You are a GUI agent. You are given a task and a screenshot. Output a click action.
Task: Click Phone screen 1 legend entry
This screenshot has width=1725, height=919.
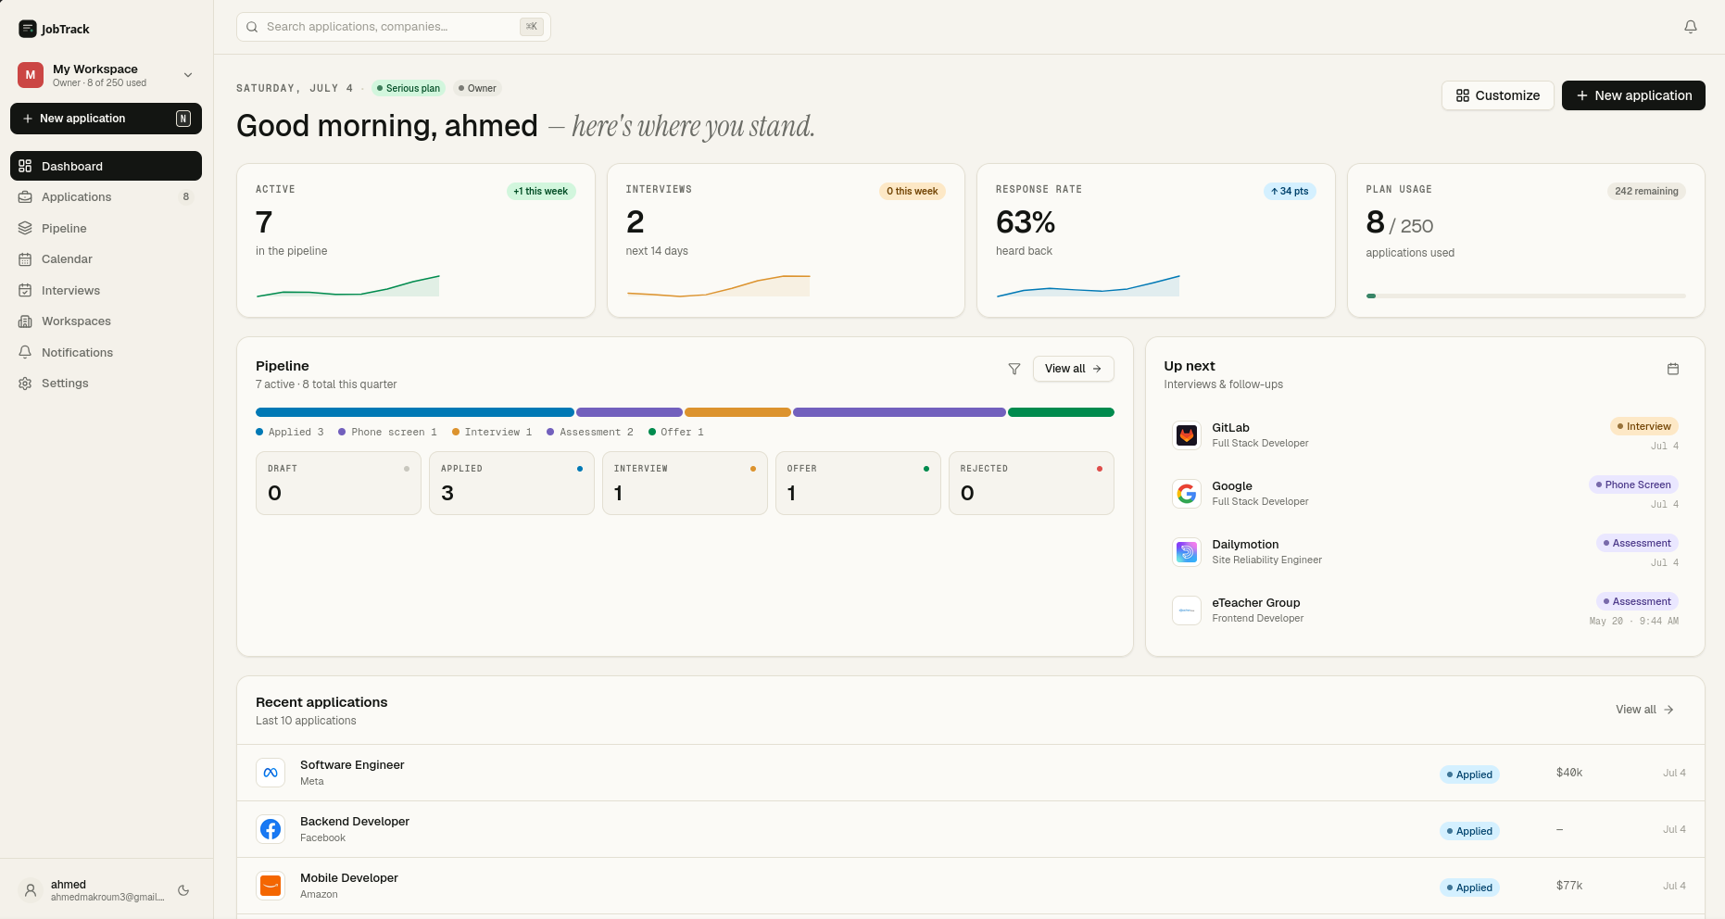click(387, 432)
